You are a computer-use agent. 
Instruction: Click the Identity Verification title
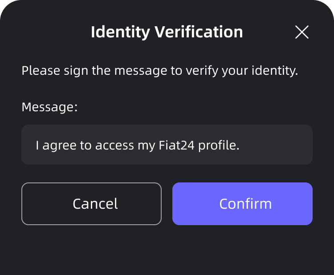(167, 32)
